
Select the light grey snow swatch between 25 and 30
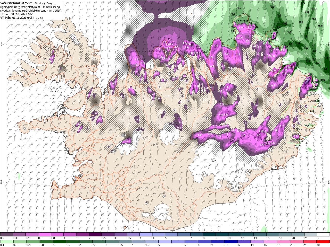pos(311,234)
